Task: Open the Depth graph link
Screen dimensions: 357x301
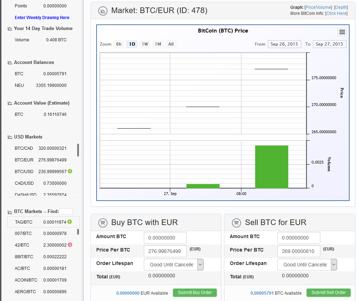Action: tap(341, 7)
